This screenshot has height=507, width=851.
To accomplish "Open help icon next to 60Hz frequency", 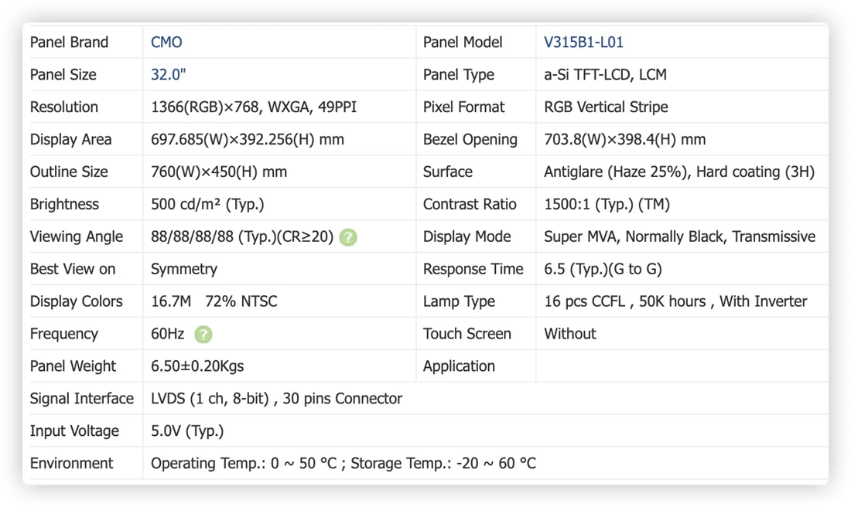I will [203, 334].
